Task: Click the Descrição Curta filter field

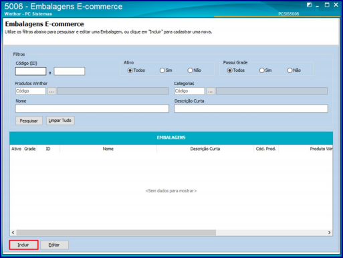Action: point(251,109)
